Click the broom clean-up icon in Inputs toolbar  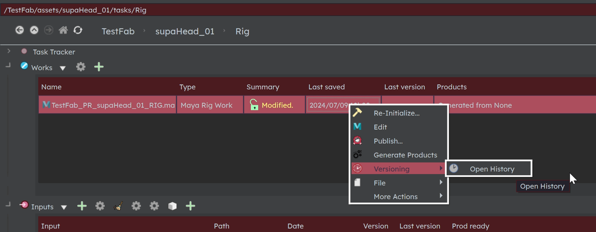(x=118, y=206)
